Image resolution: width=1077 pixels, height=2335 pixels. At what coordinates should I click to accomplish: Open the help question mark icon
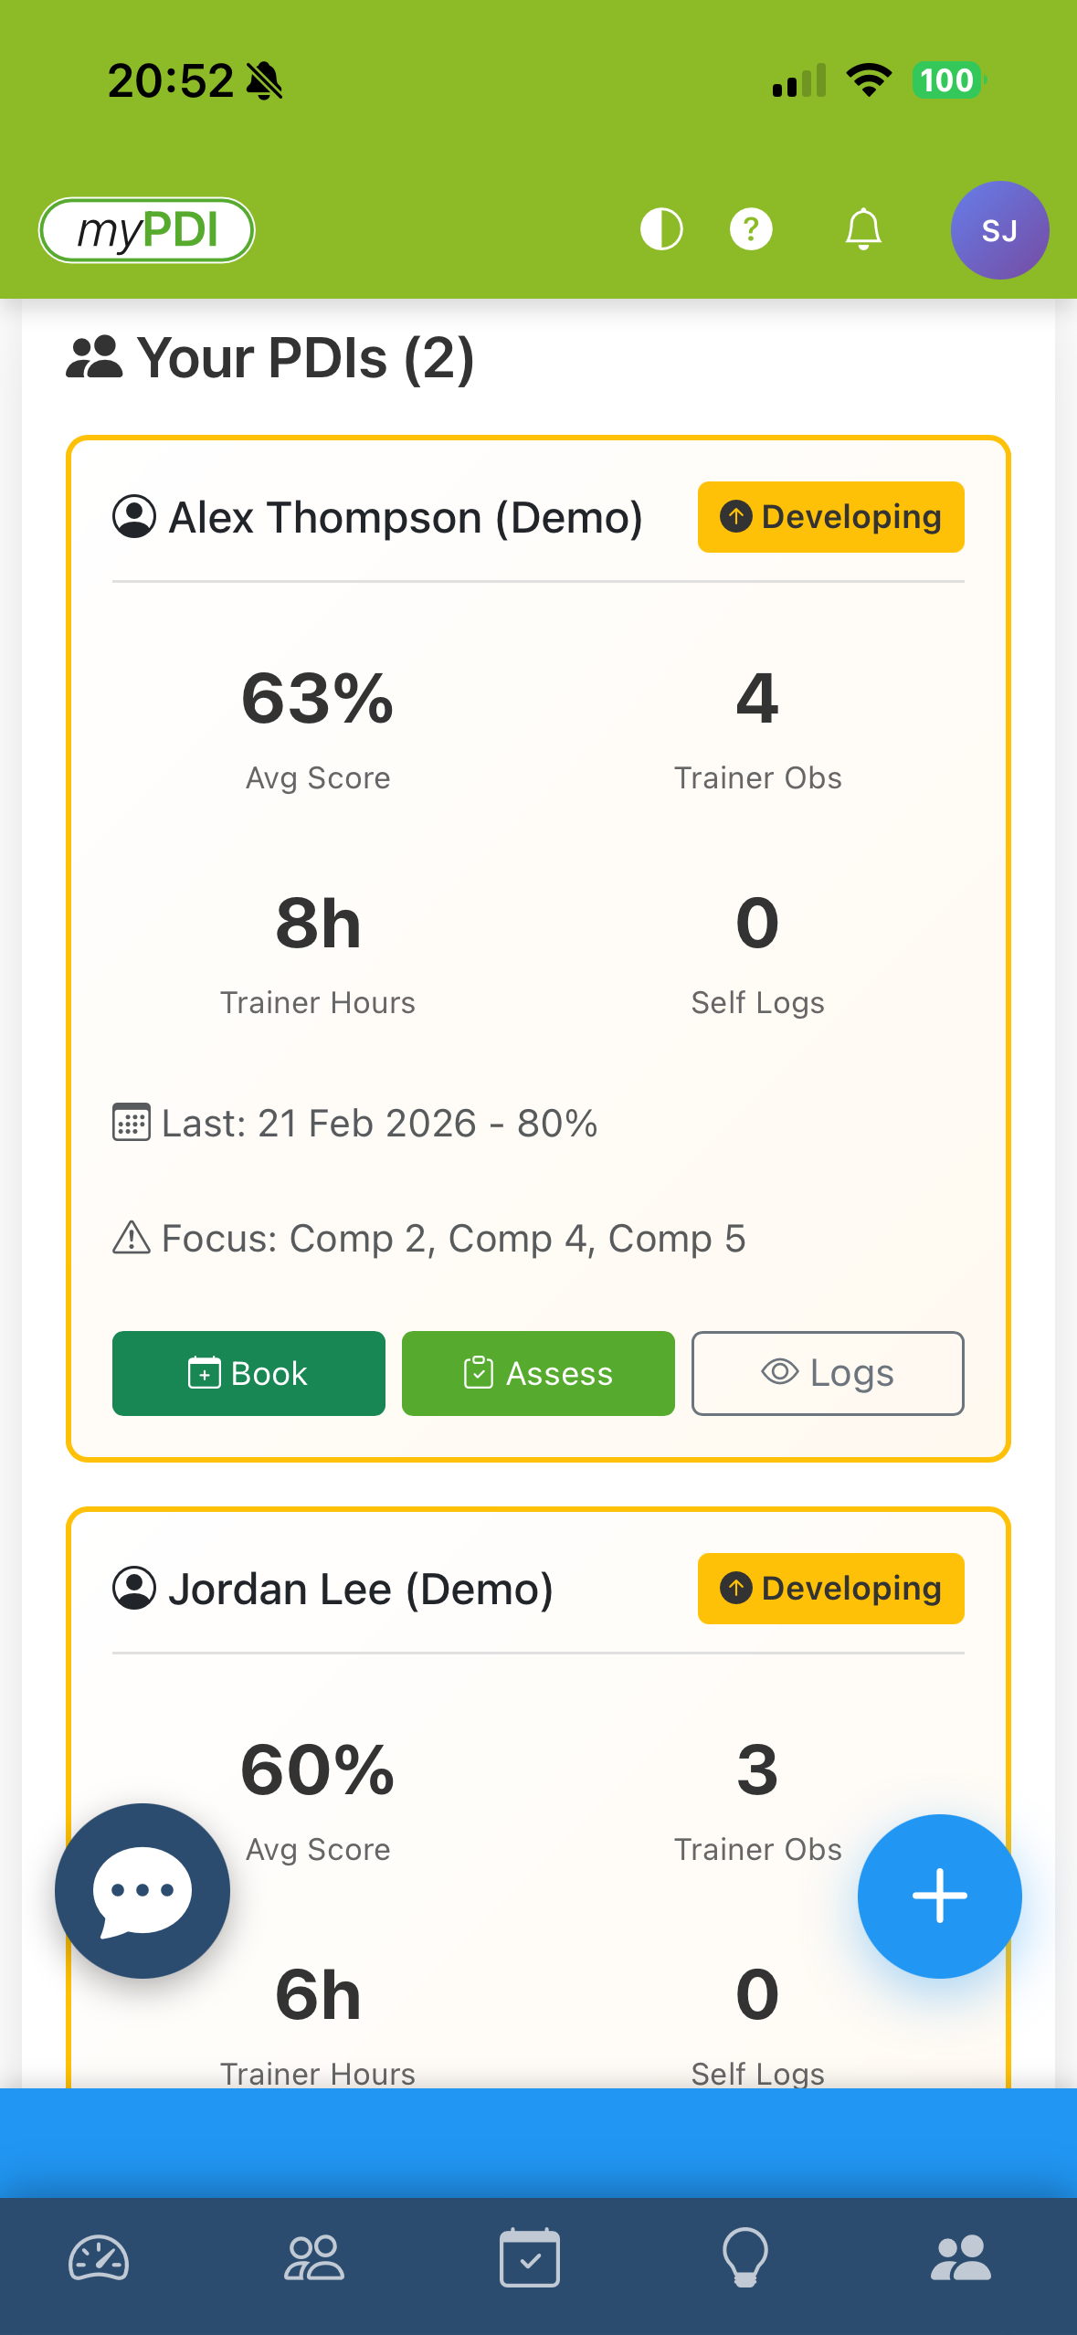click(751, 229)
